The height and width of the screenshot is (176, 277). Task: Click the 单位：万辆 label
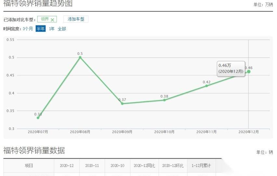pyautogui.click(x=263, y=5)
